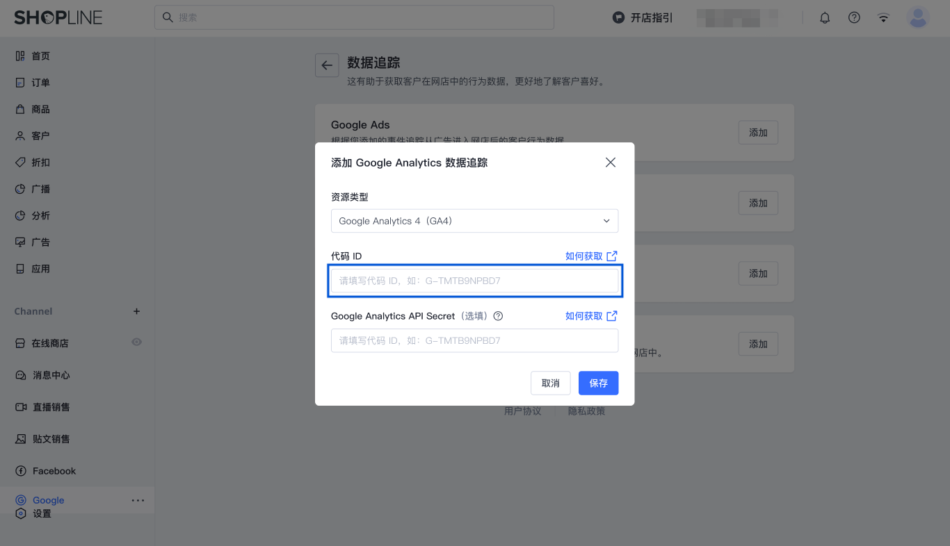Click the 取消 button

coord(551,383)
